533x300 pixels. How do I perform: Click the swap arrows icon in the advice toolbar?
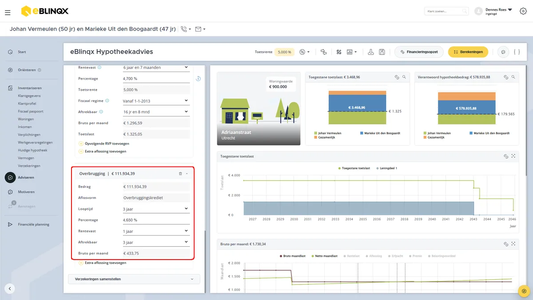pyautogui.click(x=323, y=52)
